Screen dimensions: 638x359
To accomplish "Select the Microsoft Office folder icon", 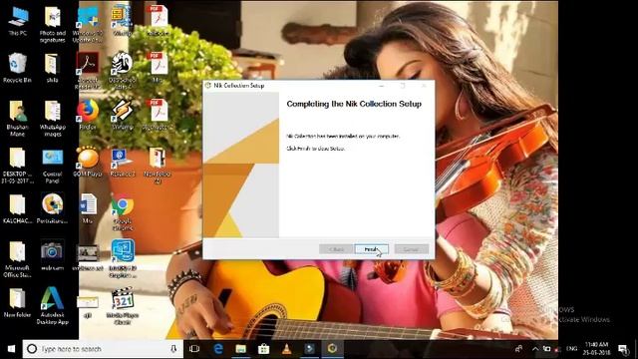I will click(18, 259).
